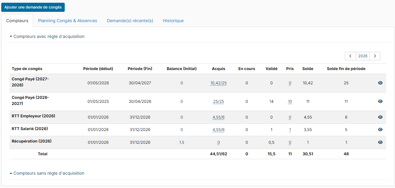Click 'Type de congés' column header
Screen dimensions: 395x188
coord(27,69)
